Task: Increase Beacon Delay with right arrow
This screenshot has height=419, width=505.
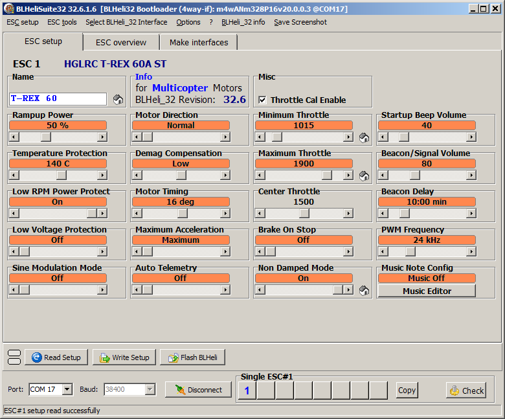Action: 471,213
